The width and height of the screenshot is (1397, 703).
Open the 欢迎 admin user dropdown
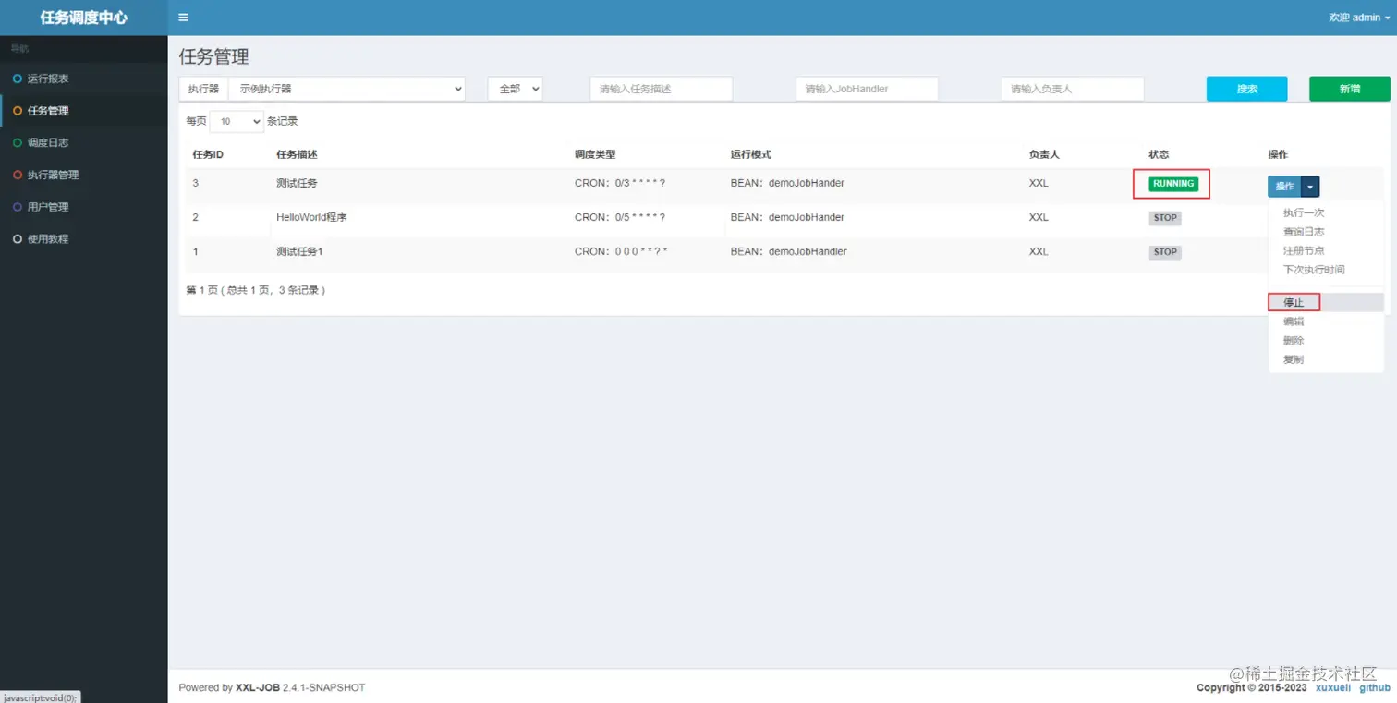click(1359, 18)
